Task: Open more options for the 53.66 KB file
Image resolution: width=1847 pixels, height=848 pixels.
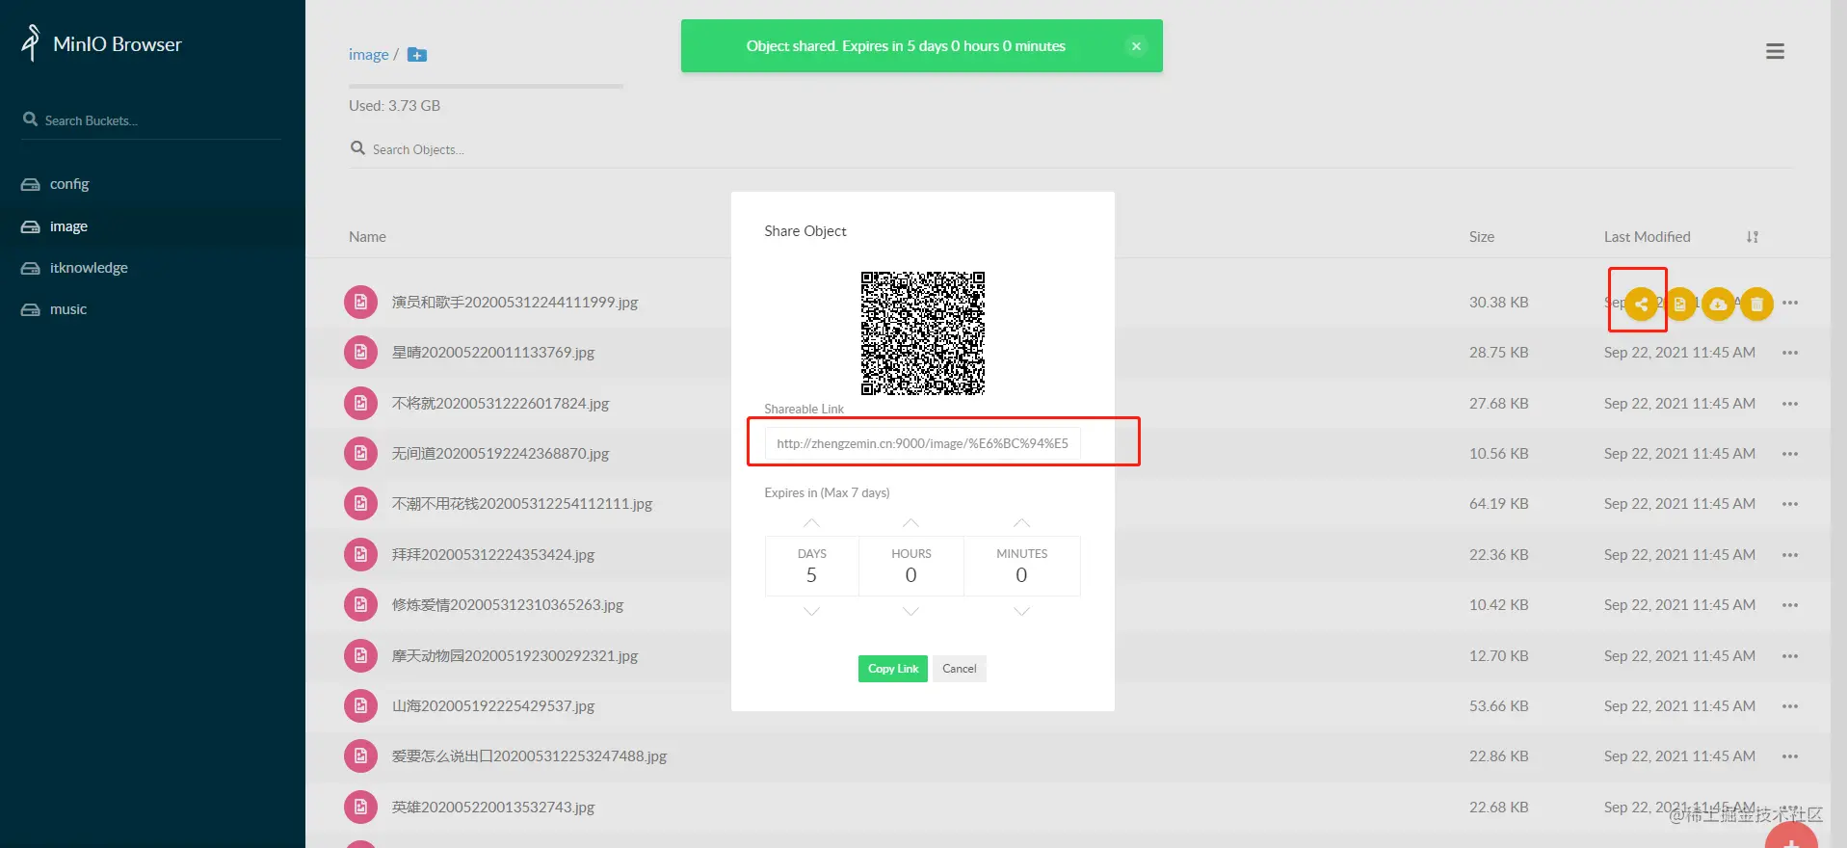Action: point(1790,705)
